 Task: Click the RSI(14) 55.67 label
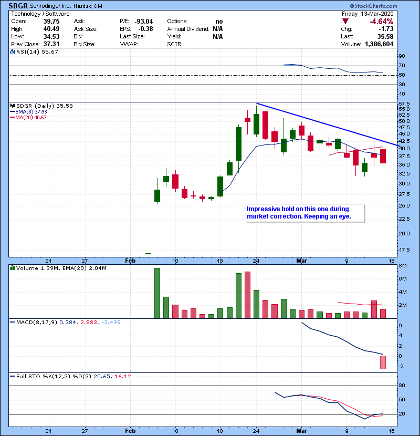(x=37, y=51)
